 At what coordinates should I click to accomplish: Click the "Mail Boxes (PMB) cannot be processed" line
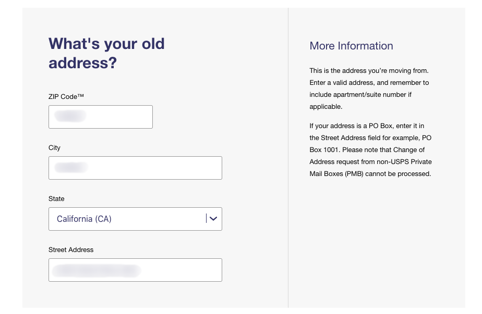(370, 174)
